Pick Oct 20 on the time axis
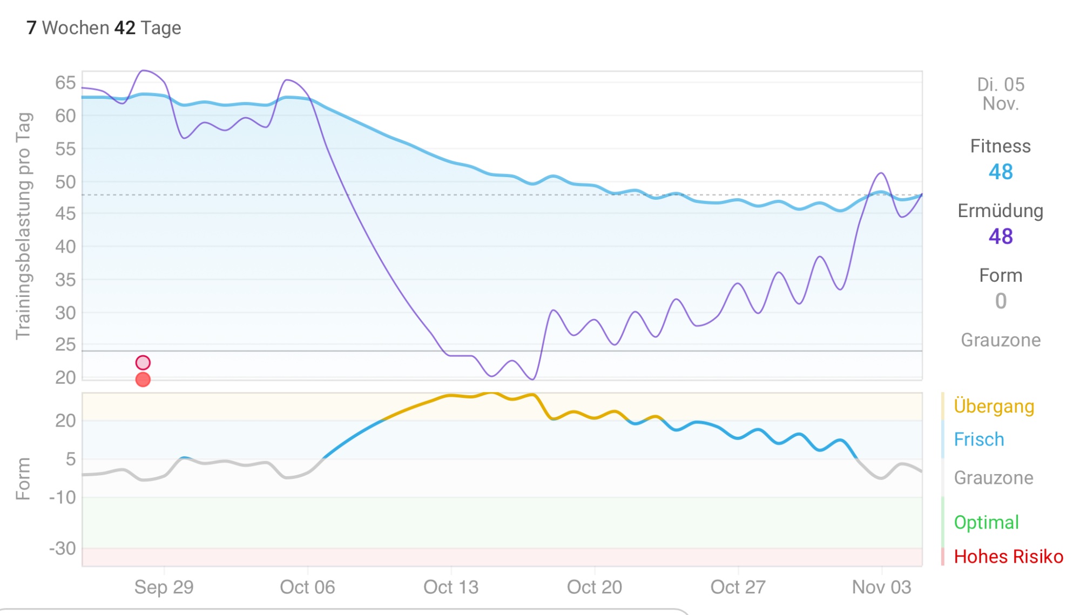1080x615 pixels. [x=595, y=587]
